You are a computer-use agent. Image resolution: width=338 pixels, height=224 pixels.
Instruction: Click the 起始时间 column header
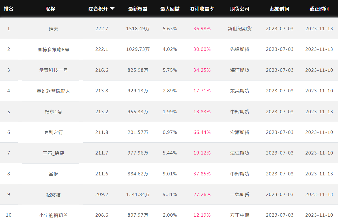pos(279,9)
